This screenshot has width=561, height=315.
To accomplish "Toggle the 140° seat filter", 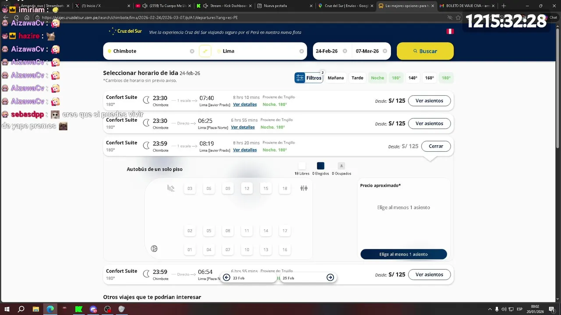I will pyautogui.click(x=413, y=78).
